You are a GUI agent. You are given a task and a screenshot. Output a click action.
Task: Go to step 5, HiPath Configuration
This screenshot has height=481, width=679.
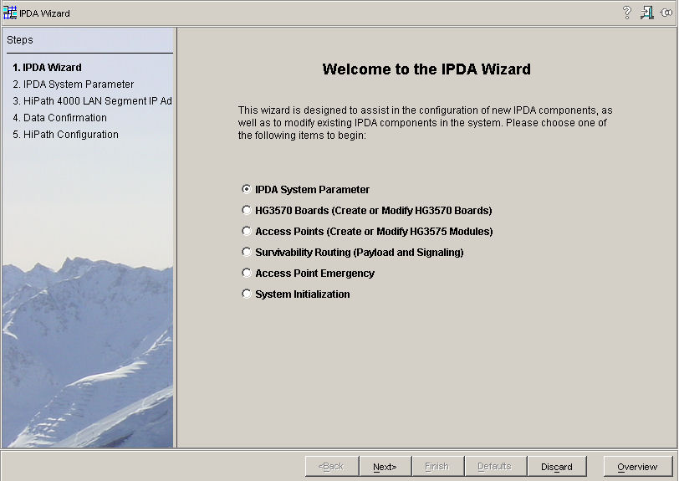pos(65,135)
